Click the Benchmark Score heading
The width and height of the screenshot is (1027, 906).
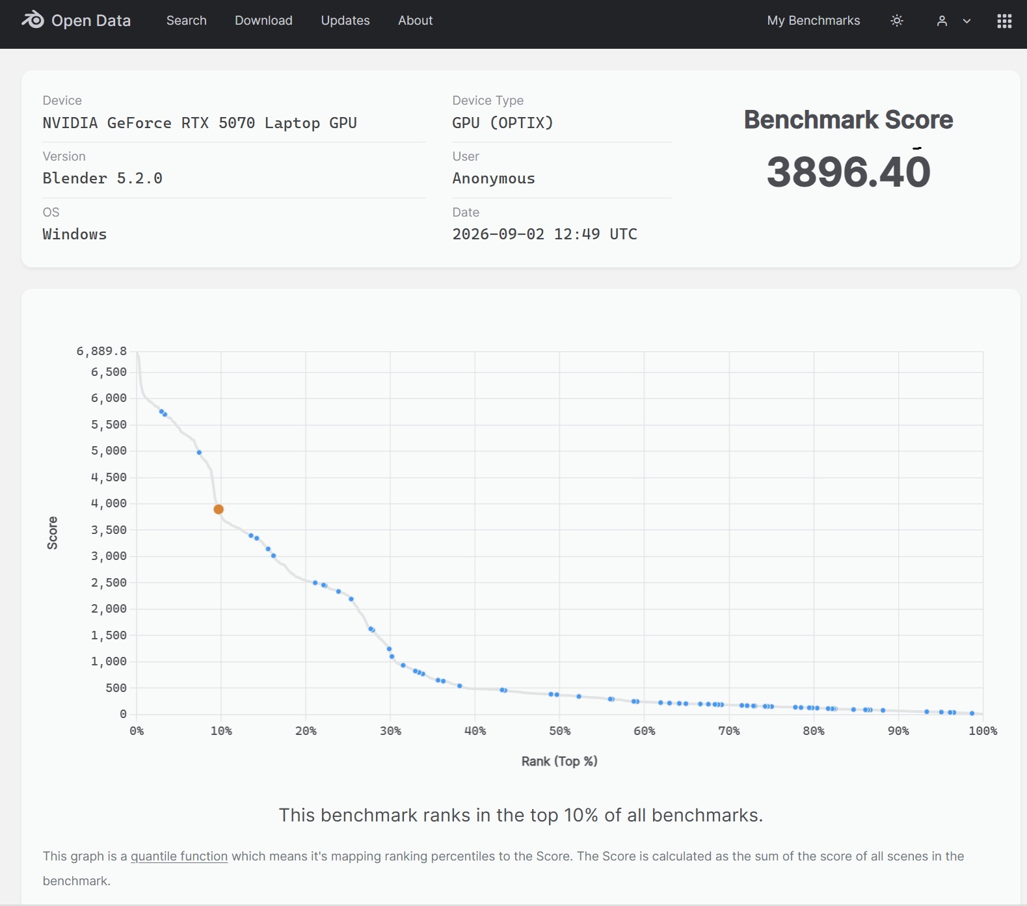[x=849, y=120]
